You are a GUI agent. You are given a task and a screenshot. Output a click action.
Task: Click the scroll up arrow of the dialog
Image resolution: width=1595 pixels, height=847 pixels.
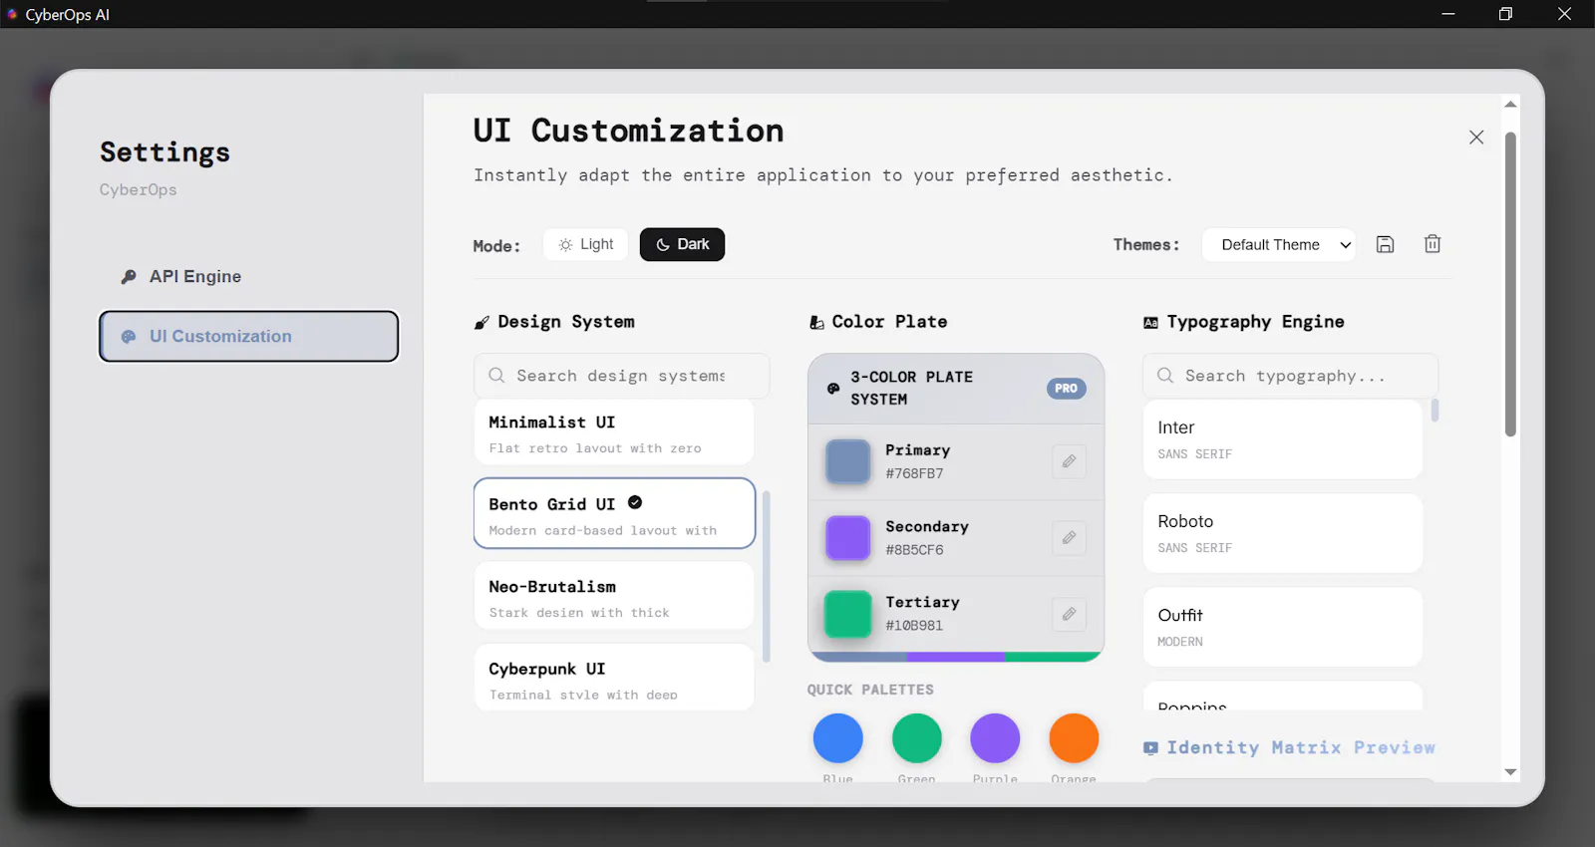[x=1510, y=104]
